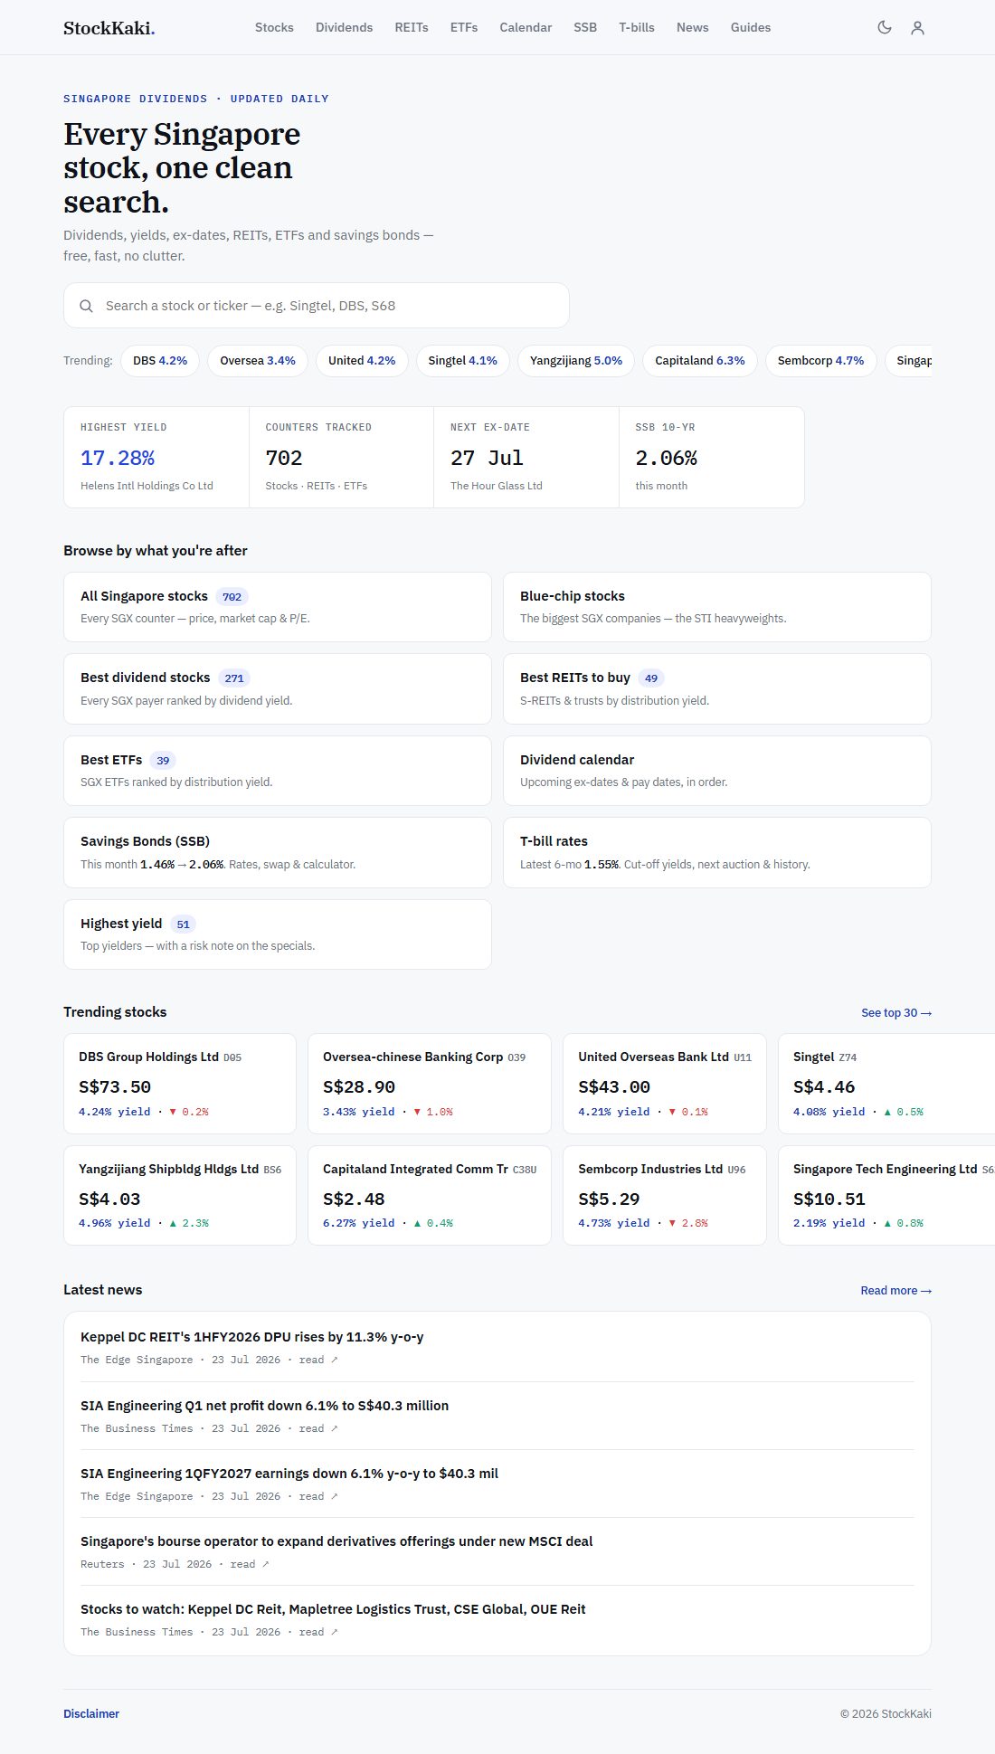995x1754 pixels.
Task: Open the Singapore Tech Engineering card
Action: (x=886, y=1196)
